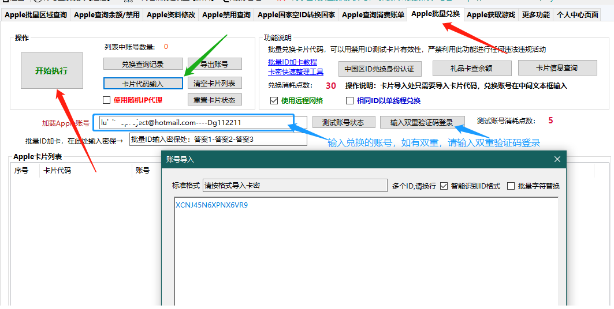The height and width of the screenshot is (309, 614).
Task: Select the Apple批量兑换 tab
Action: point(436,14)
